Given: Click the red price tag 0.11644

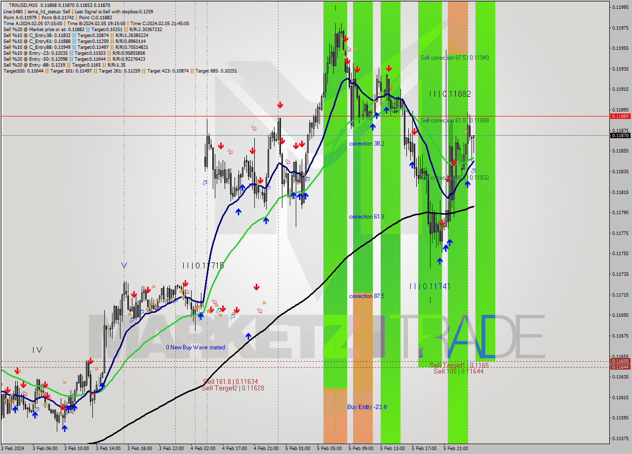Looking at the screenshot, I should tap(620, 367).
